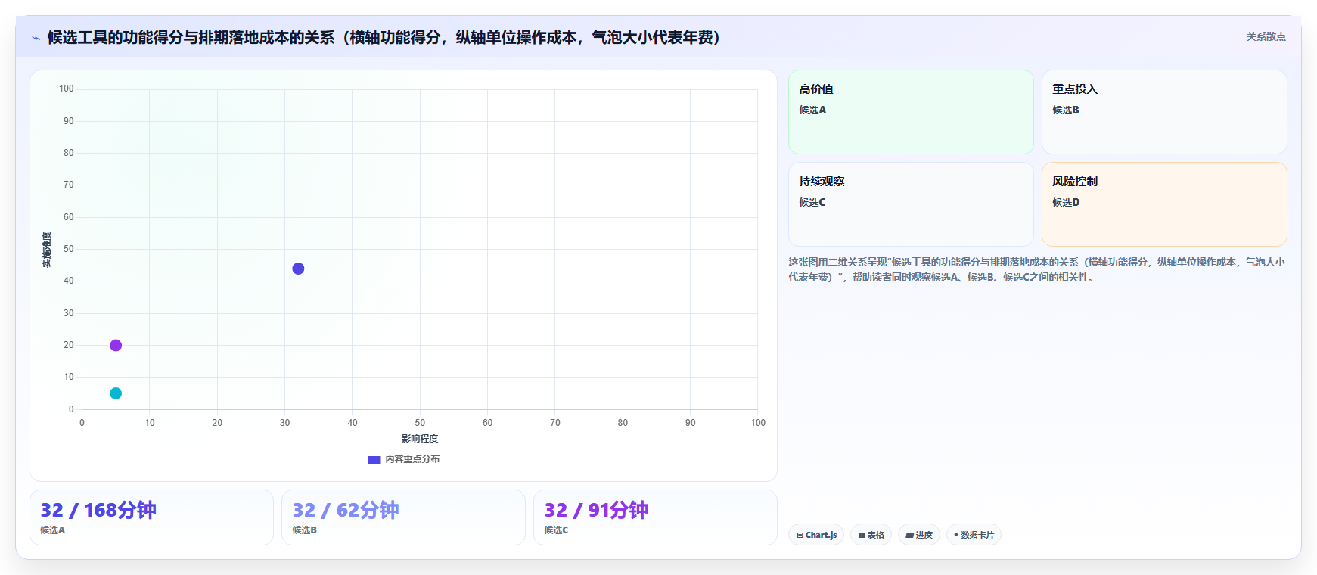Image resolution: width=1317 pixels, height=575 pixels.
Task: Click the 32 / 91分钟 候选C stat card
Action: pos(655,517)
